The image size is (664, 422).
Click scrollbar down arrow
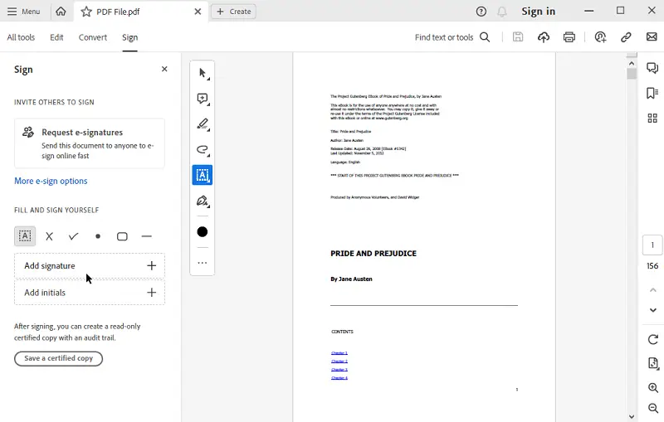[x=632, y=416]
